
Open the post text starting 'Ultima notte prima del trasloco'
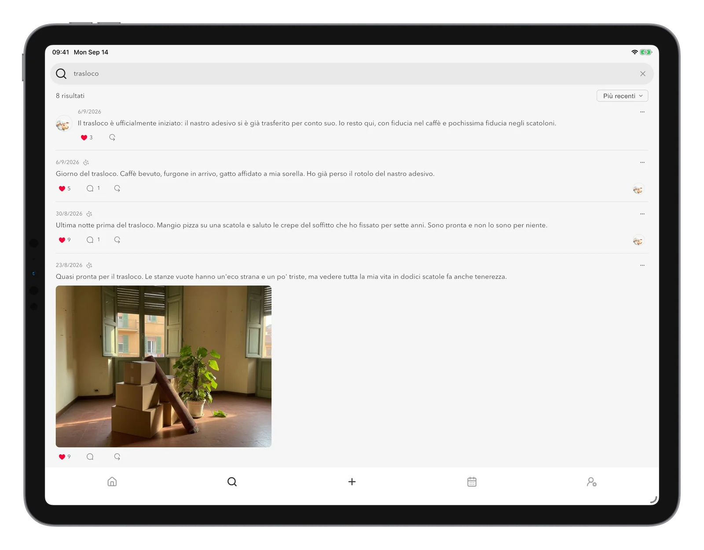[301, 225]
